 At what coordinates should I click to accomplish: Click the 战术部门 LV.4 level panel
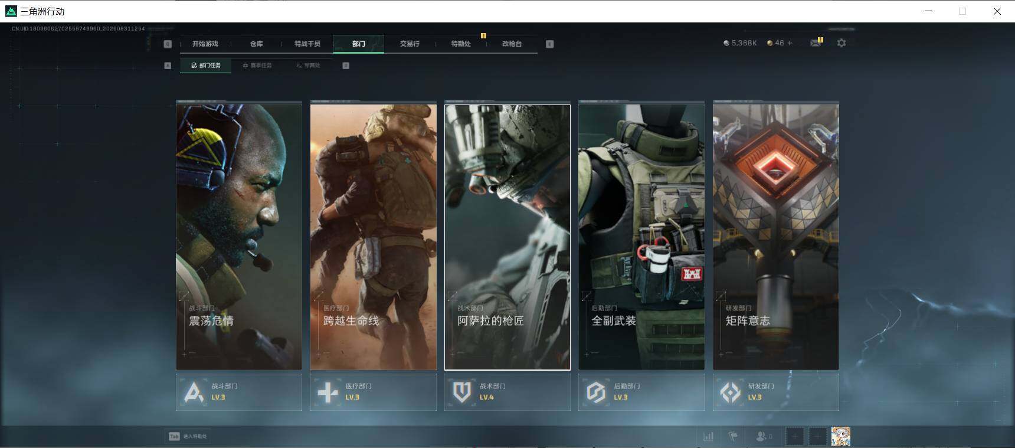click(508, 392)
